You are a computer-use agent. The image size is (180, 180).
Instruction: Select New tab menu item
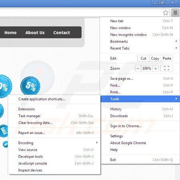pyautogui.click(x=140, y=21)
